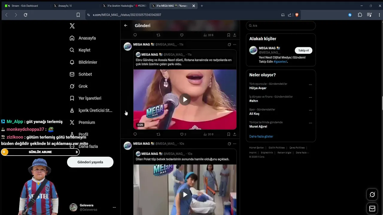Viewport: 383px width, 215px height.
Task: Like the Ebru Gündeş post
Action: [x=182, y=134]
